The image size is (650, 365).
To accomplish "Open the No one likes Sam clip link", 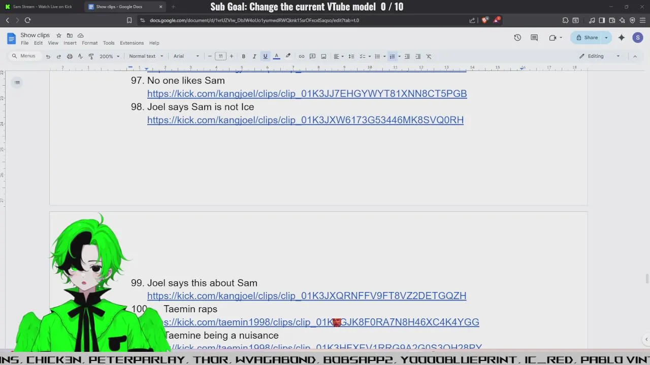I will tap(307, 94).
